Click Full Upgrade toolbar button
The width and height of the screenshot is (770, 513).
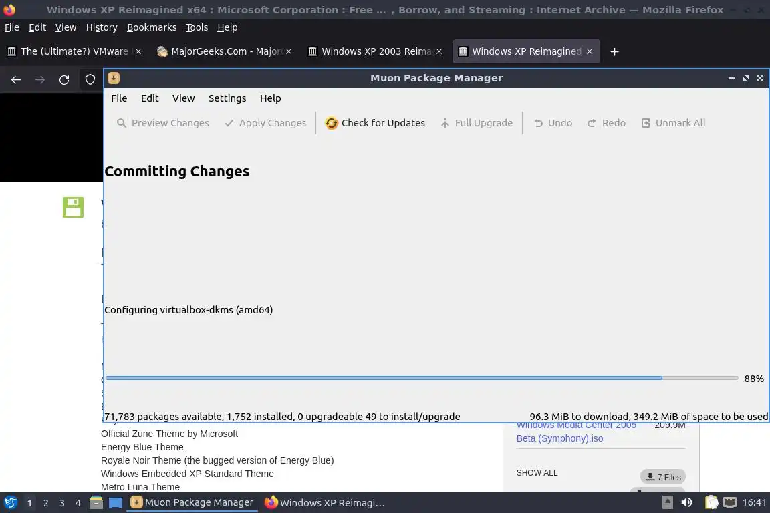477,123
